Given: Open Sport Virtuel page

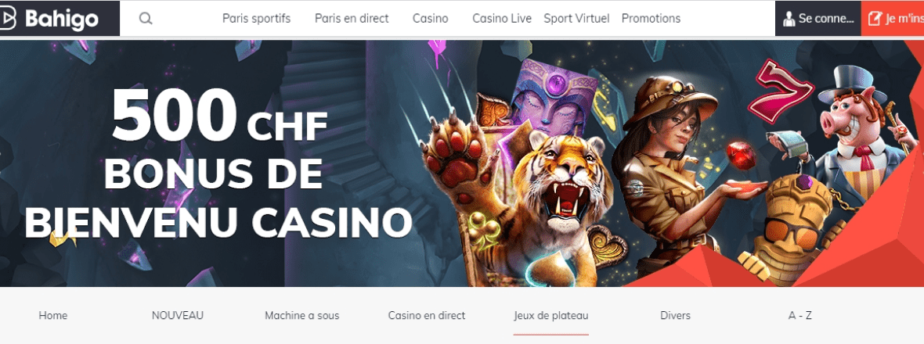Looking at the screenshot, I should point(576,19).
